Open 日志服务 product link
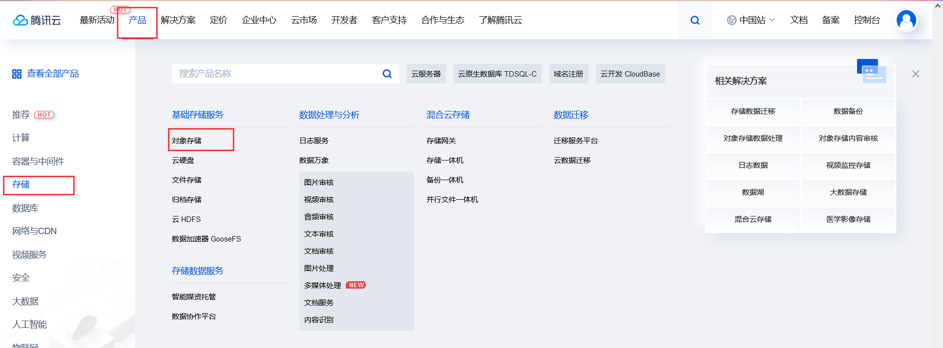 (314, 141)
